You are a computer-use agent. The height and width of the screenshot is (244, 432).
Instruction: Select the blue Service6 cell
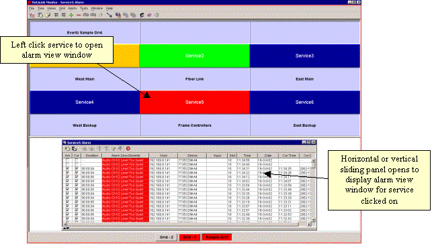(305, 102)
